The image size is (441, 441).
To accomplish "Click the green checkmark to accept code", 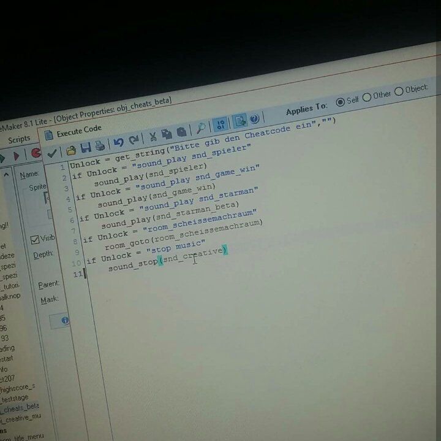I will [x=53, y=152].
